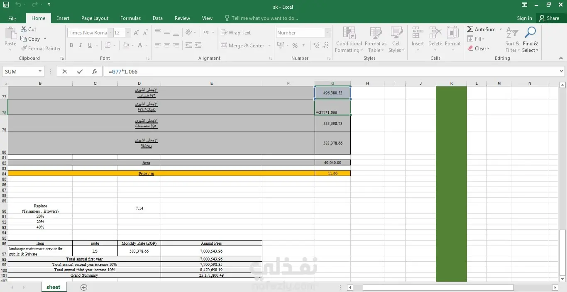Click the Percent Style icon

coord(295,45)
